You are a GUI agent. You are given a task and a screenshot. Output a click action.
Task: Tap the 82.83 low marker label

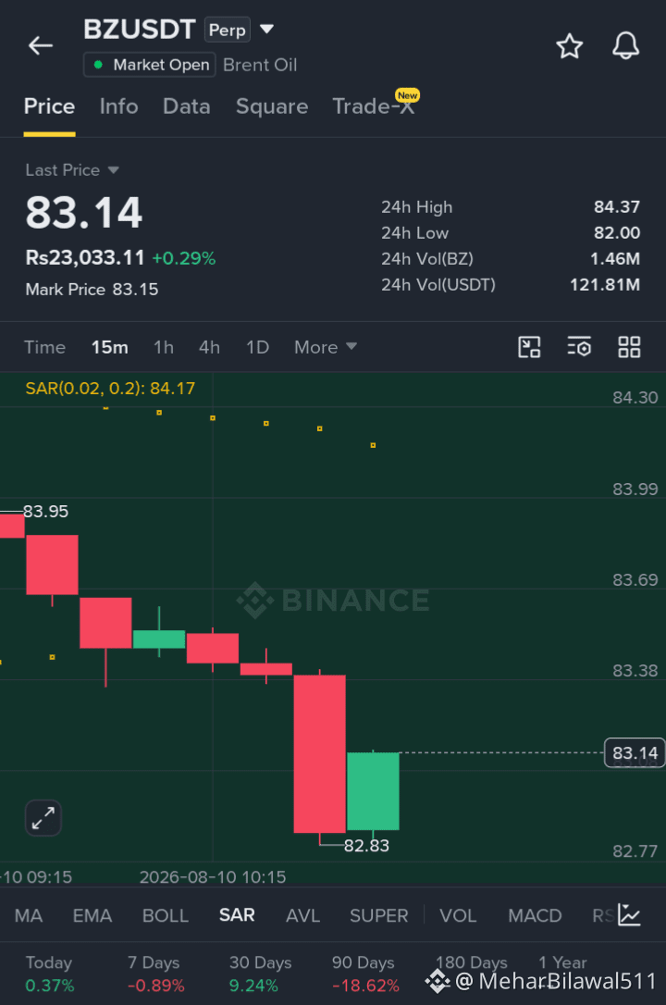[366, 846]
